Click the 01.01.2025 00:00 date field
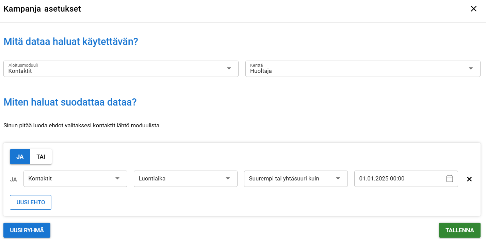Viewport: 486px width, 239px height. [398, 179]
